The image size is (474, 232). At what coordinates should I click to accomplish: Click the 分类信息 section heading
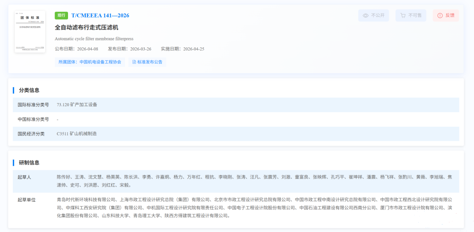click(x=29, y=90)
